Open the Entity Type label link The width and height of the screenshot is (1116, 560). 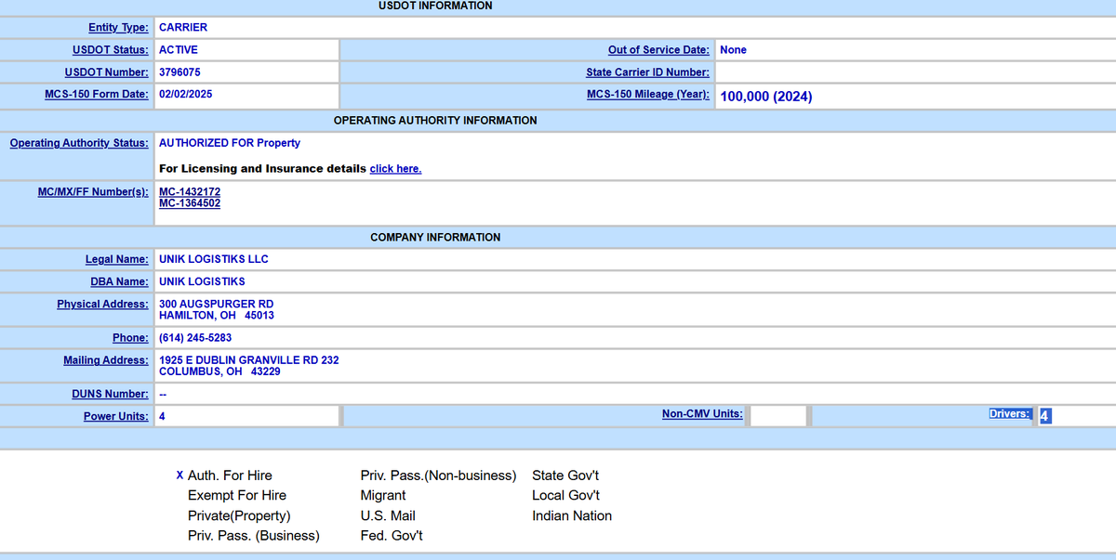(118, 28)
